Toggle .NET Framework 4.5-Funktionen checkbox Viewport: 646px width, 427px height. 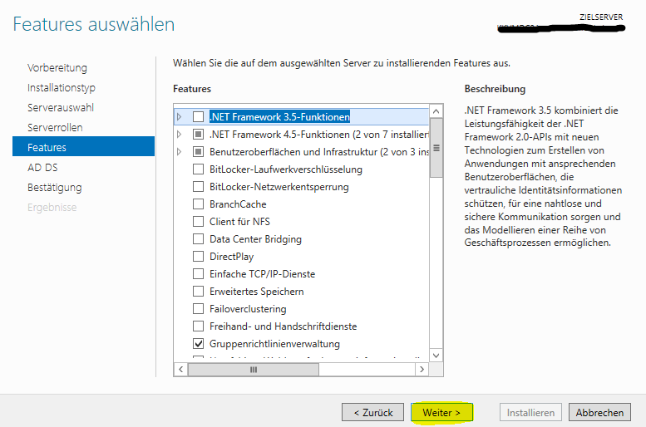point(198,135)
